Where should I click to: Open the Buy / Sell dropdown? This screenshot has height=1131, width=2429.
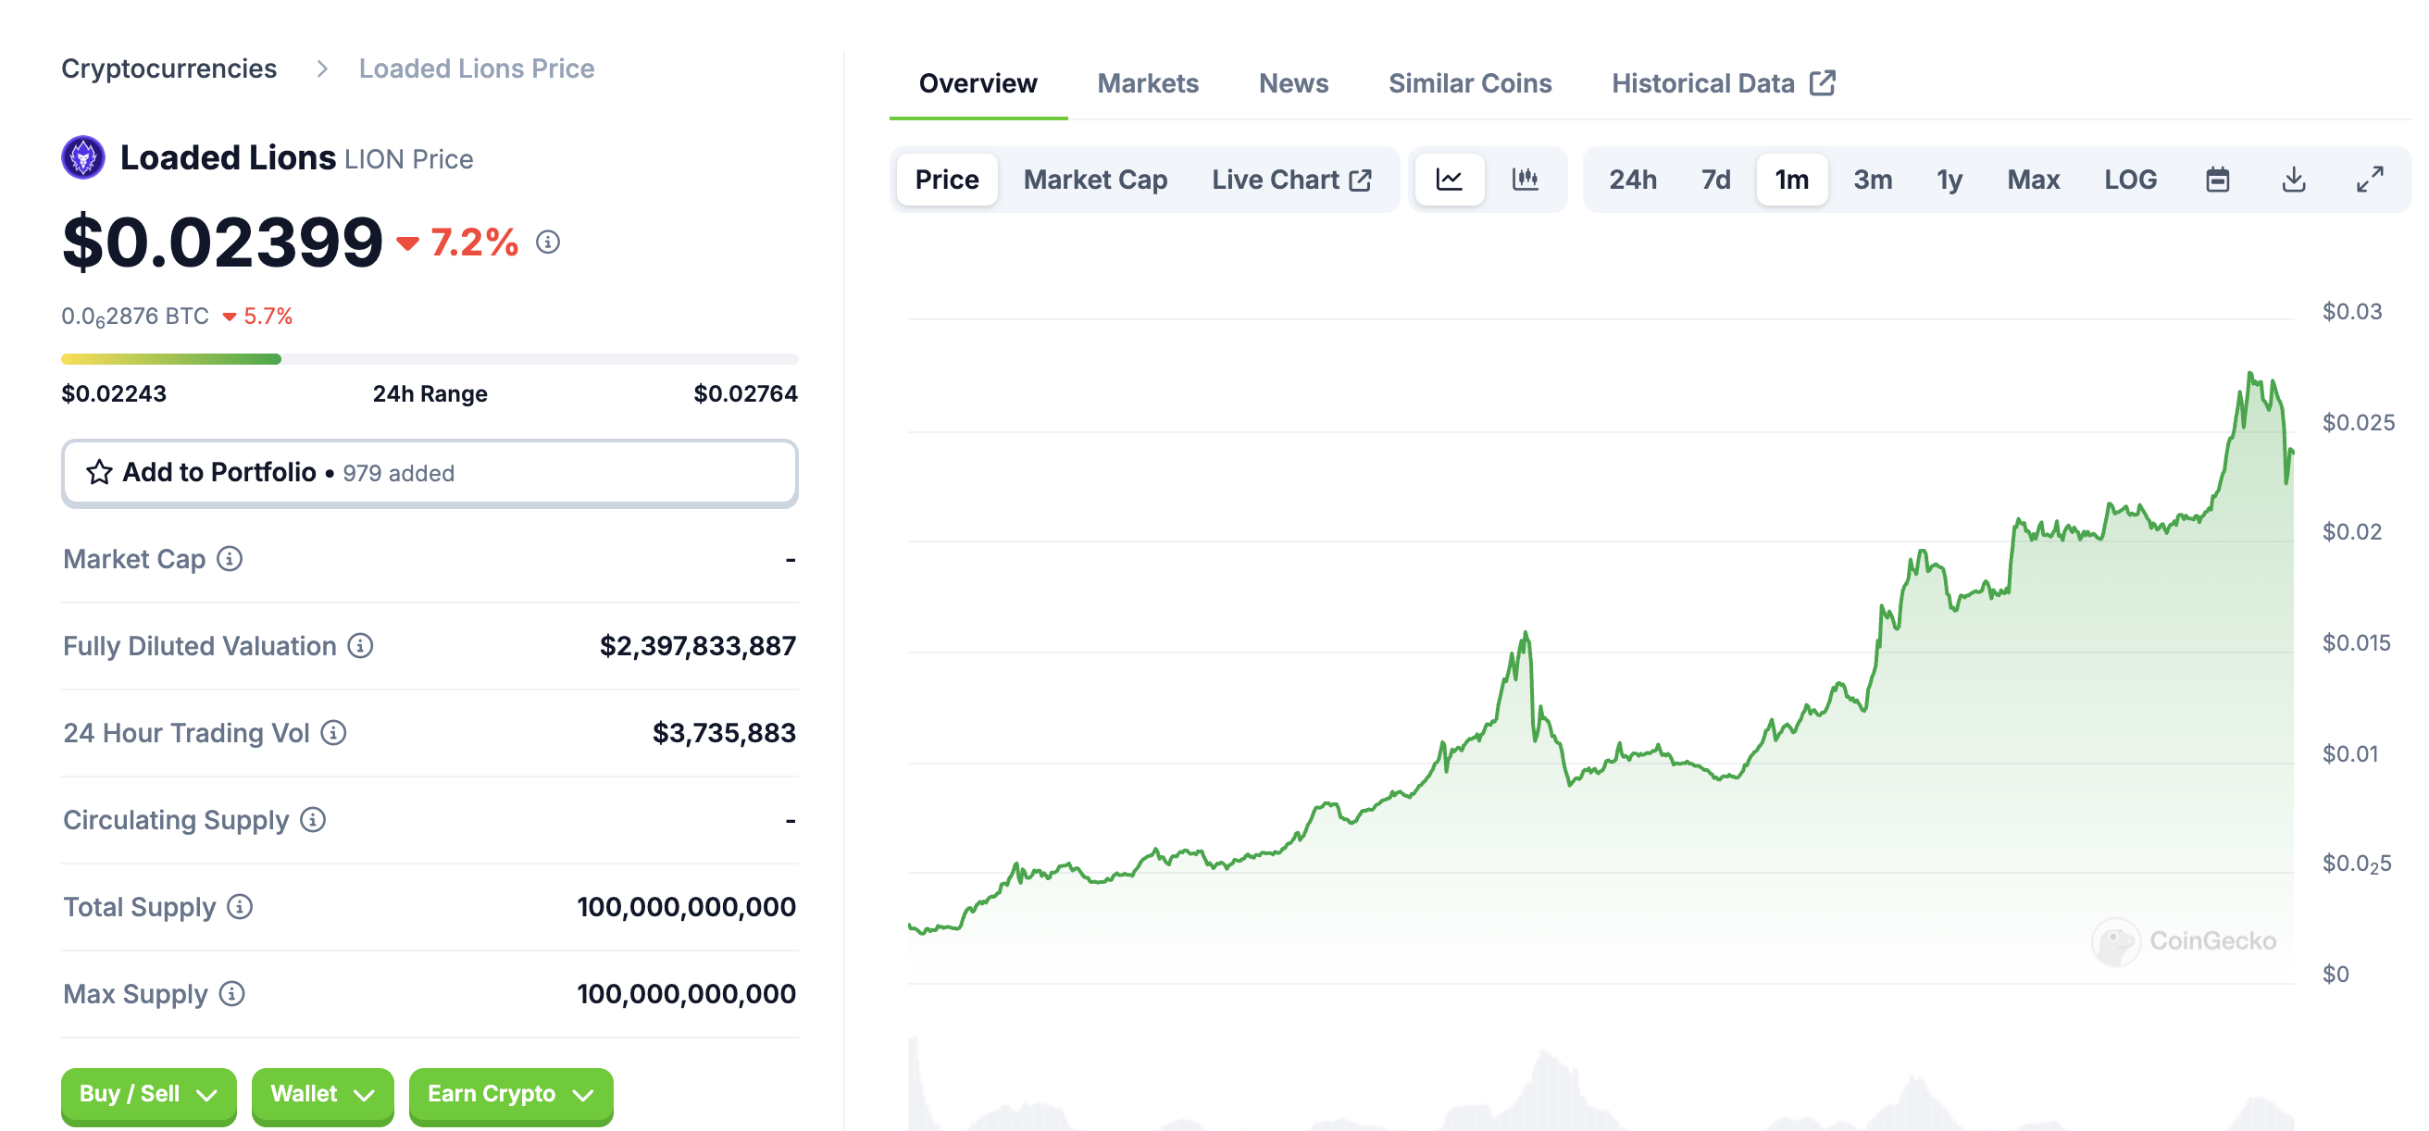click(148, 1094)
